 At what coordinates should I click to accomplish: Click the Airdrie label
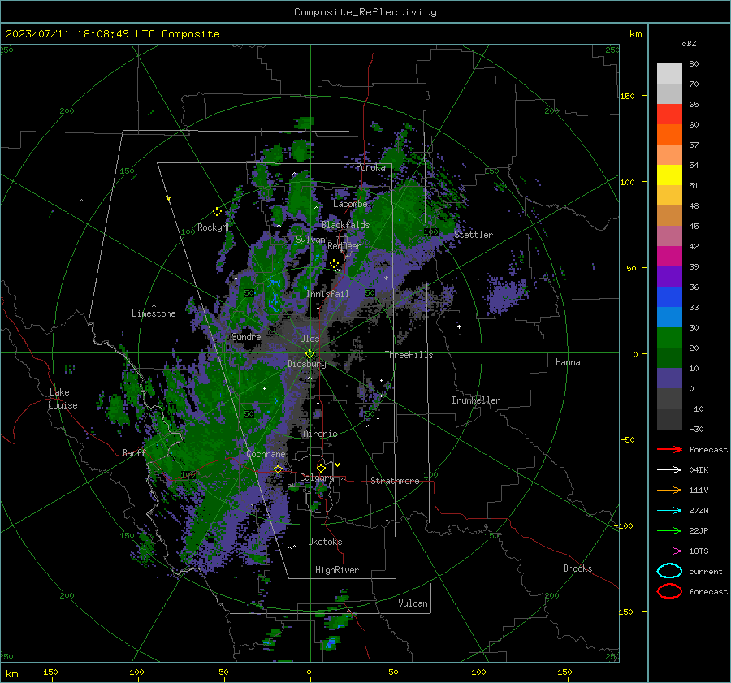pos(320,434)
